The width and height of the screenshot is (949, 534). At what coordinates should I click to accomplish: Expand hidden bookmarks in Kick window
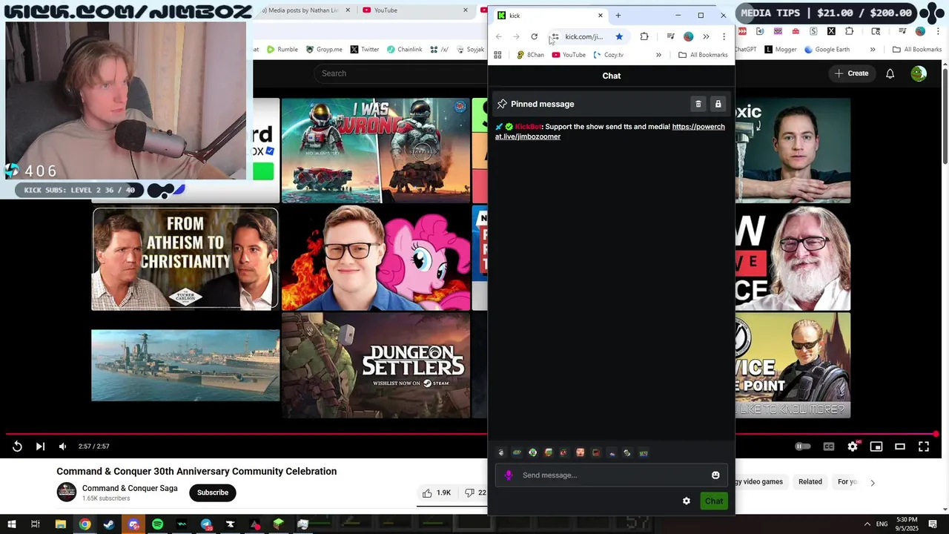pos(658,55)
